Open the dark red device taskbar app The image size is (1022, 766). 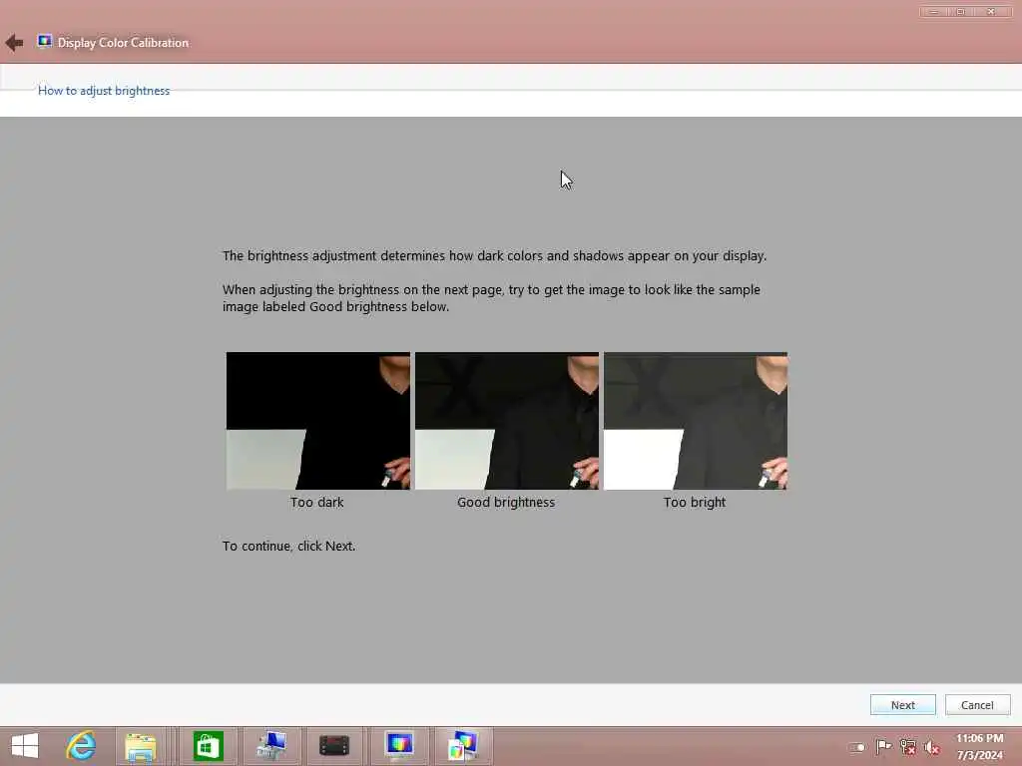[x=334, y=746]
